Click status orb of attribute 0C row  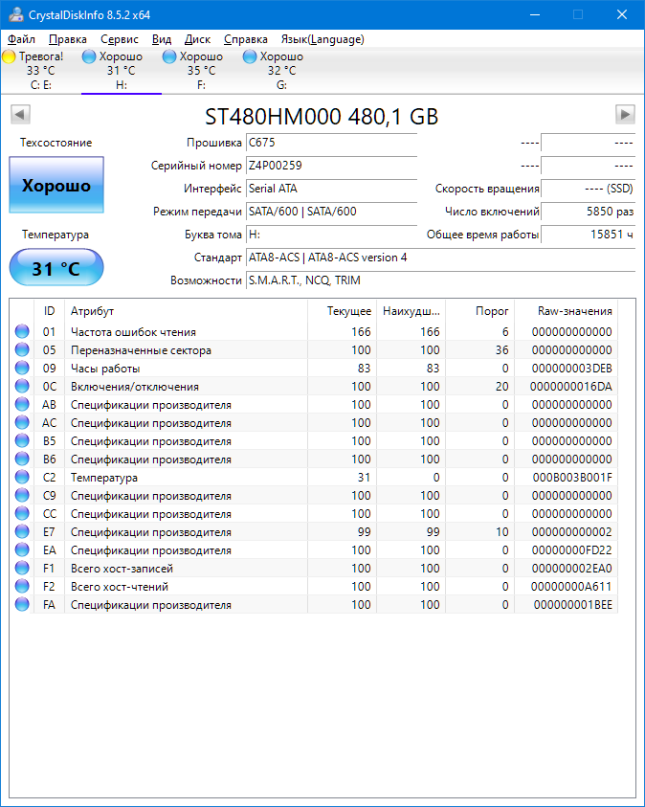22,386
